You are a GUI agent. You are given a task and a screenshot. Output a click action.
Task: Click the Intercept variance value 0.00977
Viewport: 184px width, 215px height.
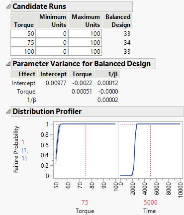click(x=56, y=83)
